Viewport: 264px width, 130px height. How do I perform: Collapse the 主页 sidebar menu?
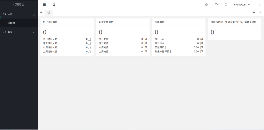pyautogui.click(x=19, y=14)
